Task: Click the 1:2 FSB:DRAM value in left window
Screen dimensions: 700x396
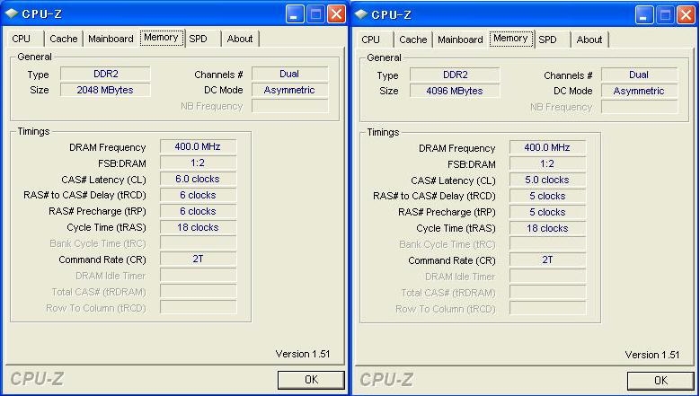Action: pos(199,163)
